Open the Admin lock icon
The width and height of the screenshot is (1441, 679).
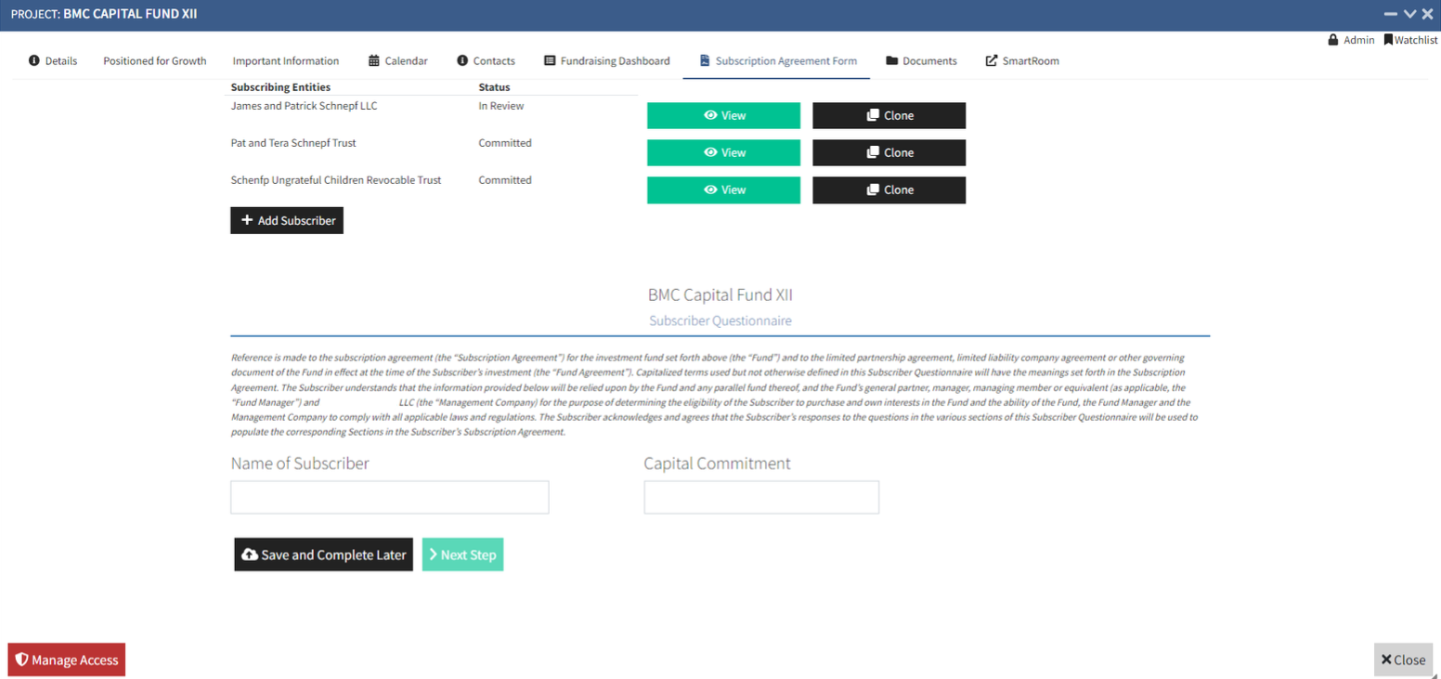click(1333, 40)
